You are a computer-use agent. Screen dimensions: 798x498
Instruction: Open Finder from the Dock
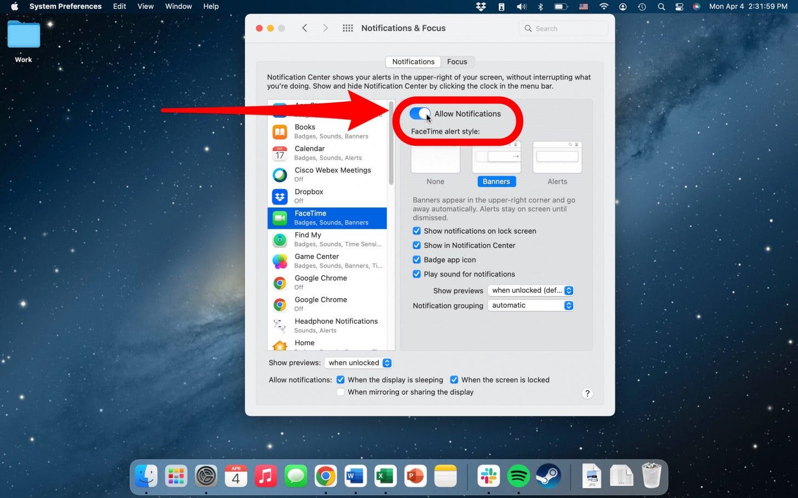point(146,476)
